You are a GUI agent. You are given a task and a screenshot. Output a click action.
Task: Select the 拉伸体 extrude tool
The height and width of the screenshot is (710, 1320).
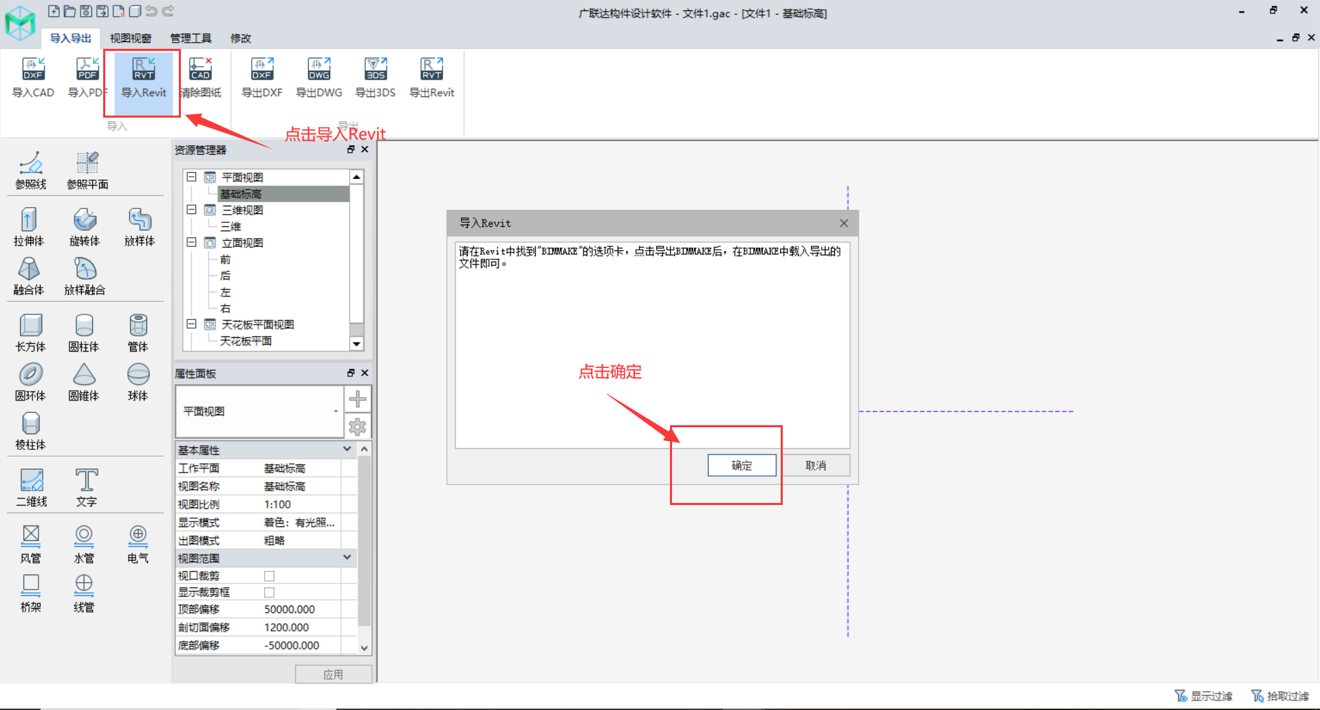coord(29,227)
